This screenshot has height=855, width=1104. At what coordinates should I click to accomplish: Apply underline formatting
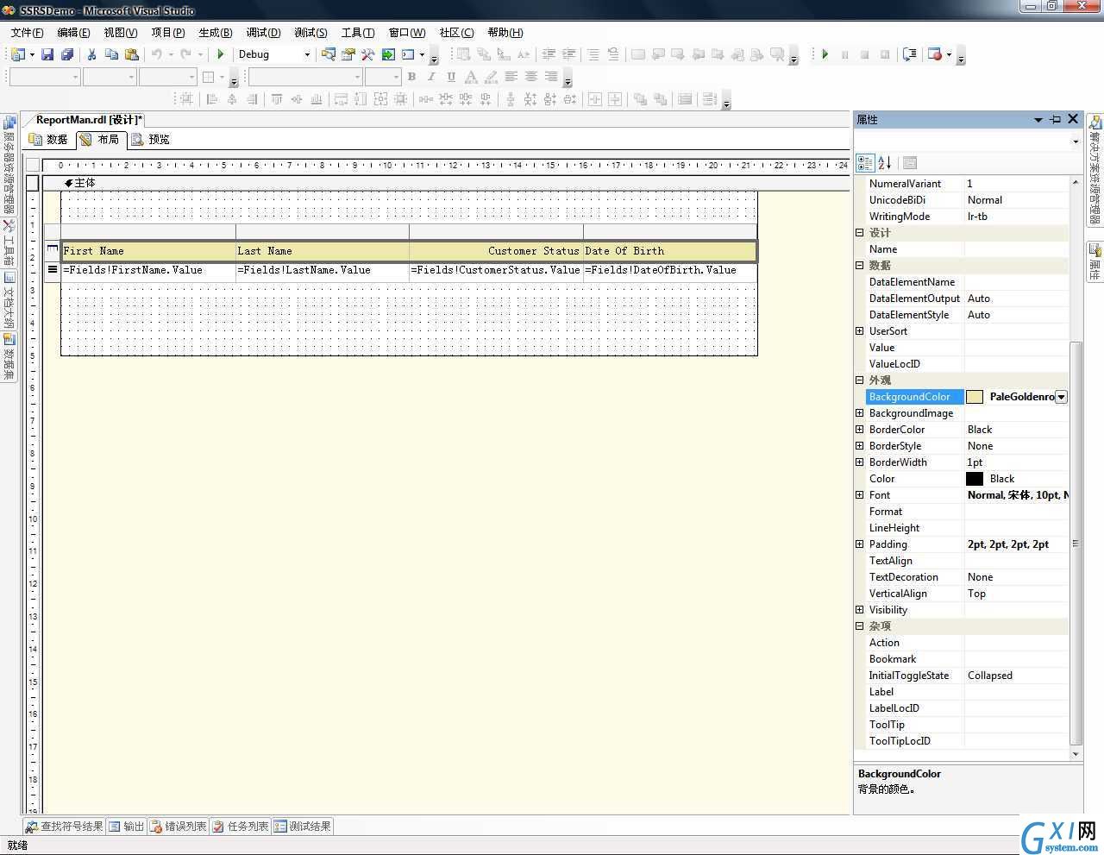point(451,77)
